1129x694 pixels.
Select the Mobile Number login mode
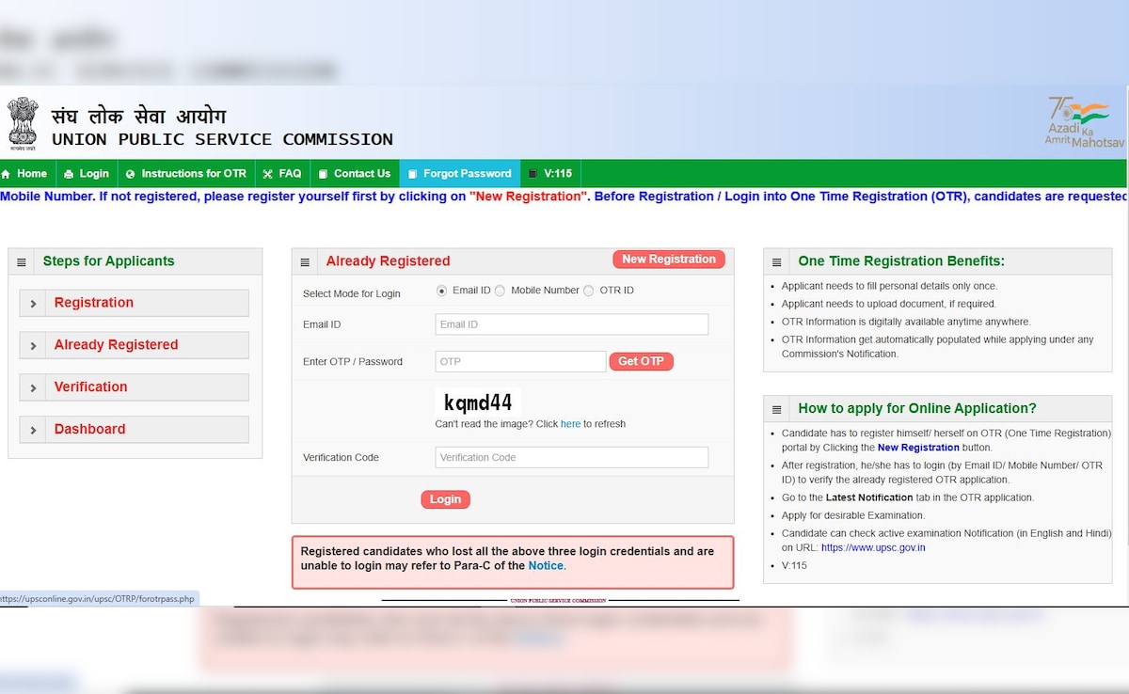501,291
